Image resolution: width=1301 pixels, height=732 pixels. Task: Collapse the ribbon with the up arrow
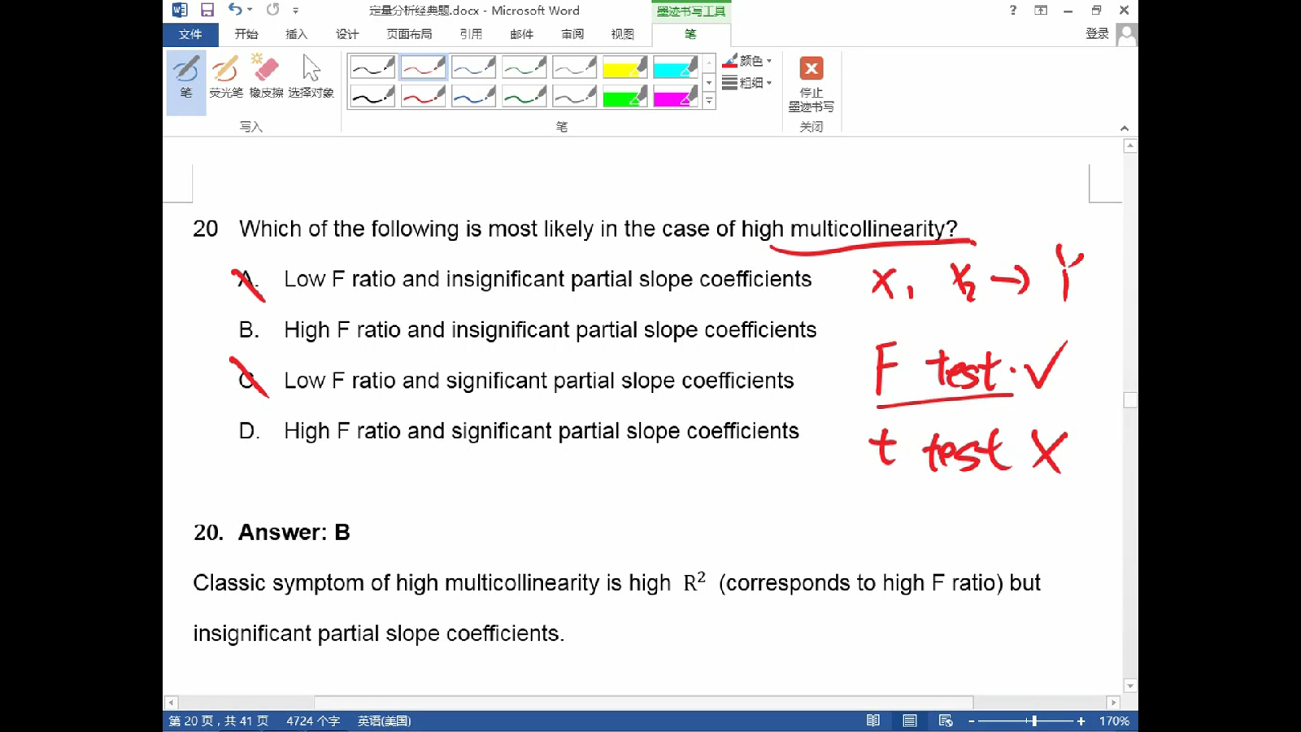[x=1125, y=129]
